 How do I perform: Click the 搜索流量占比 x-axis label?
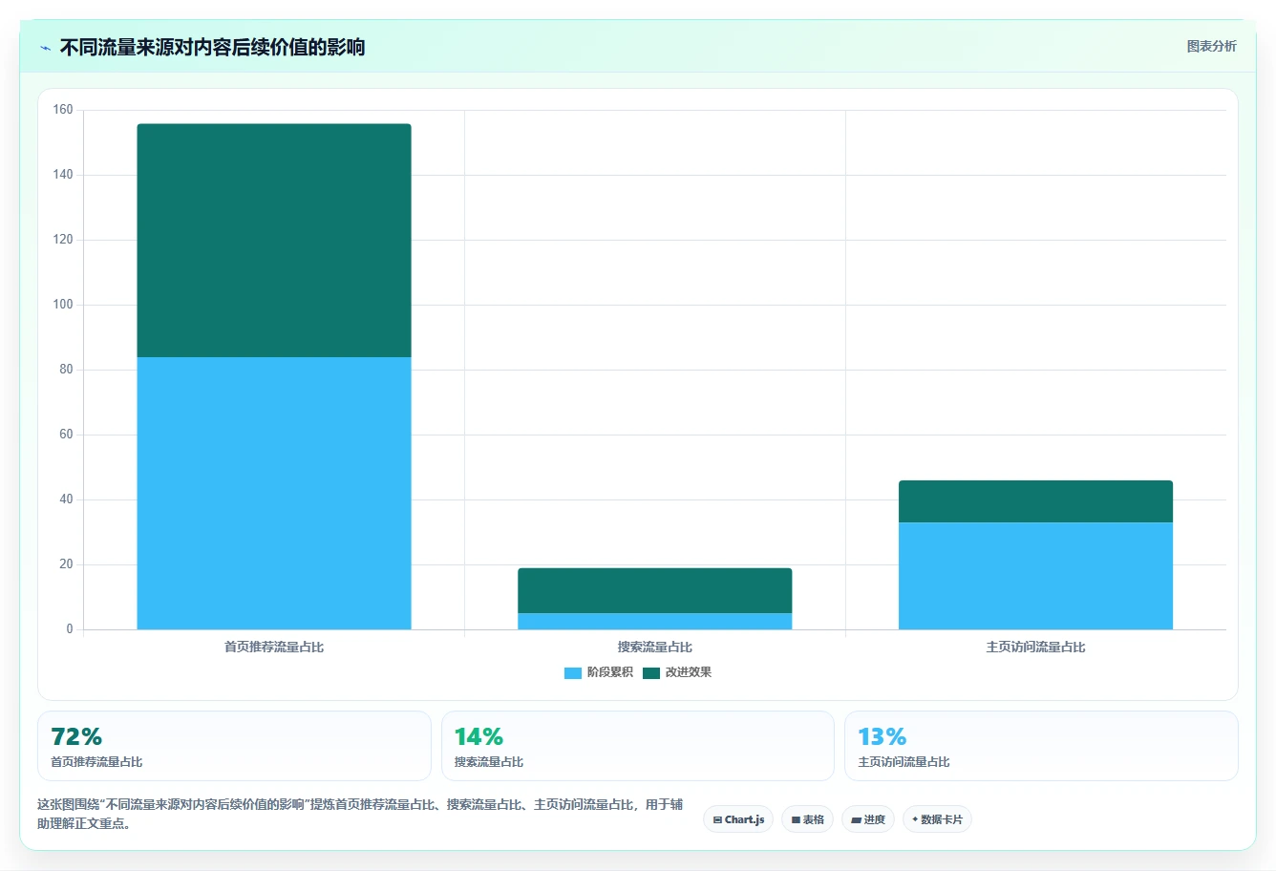tap(655, 648)
